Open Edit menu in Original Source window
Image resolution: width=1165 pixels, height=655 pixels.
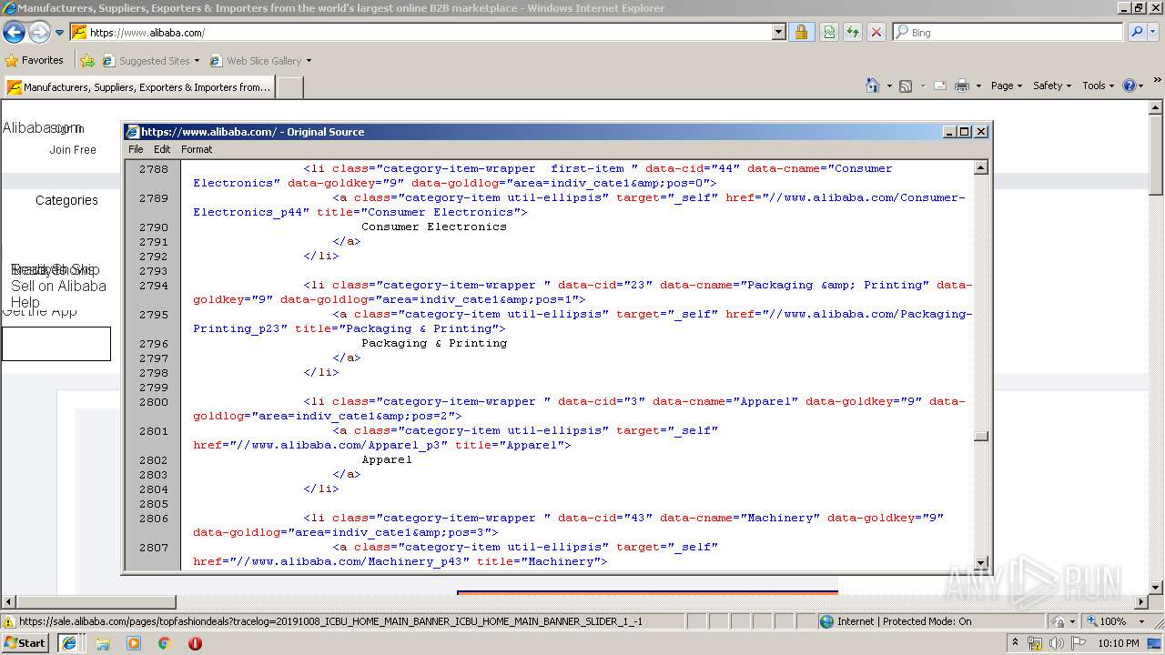pos(162,149)
